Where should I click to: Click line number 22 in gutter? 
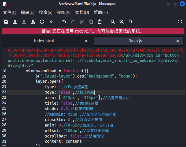(x=4, y=92)
